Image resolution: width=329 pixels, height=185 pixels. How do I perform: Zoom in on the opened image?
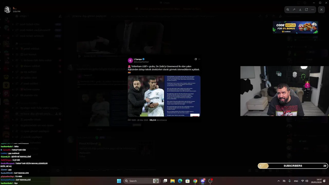(288, 10)
